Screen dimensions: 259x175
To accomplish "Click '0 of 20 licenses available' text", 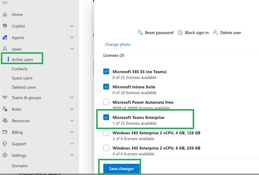I will (x=134, y=93).
